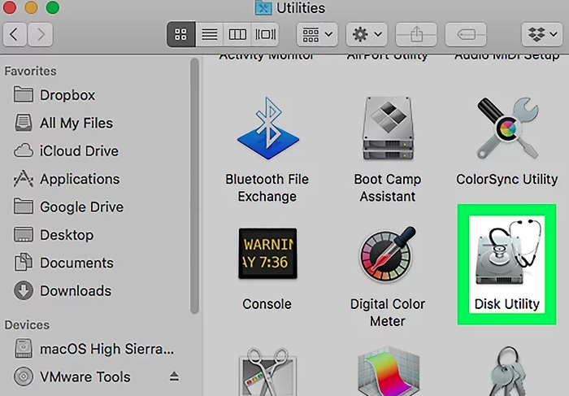Viewport: 569px width, 396px height.
Task: Open the gear Action menu
Action: coord(367,34)
